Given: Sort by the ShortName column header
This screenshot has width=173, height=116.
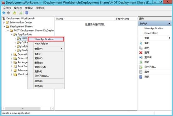Looking at the screenshot, I should pyautogui.click(x=126, y=19).
